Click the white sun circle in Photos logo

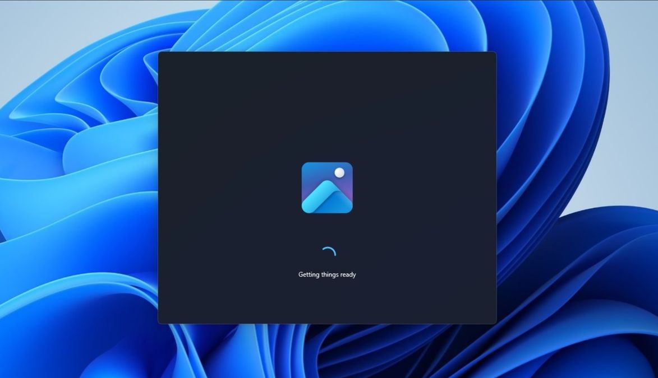point(339,172)
